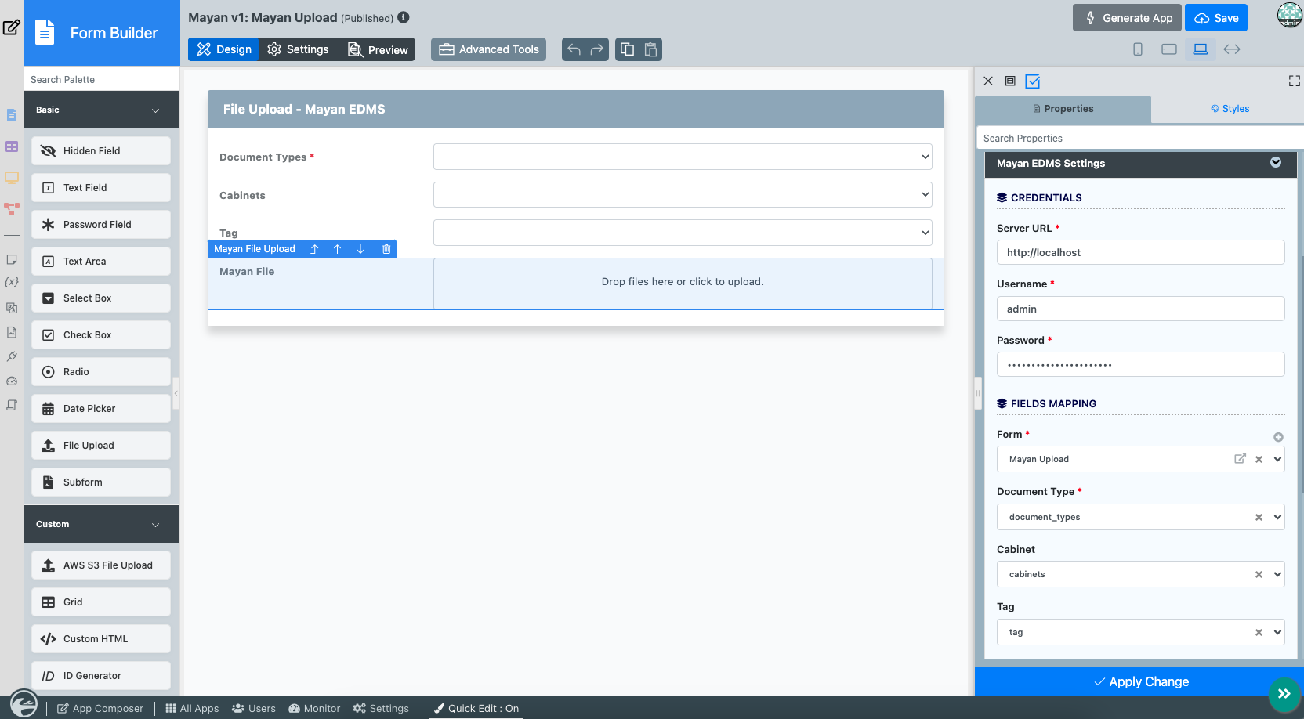Click the undo arrow icon

(574, 49)
